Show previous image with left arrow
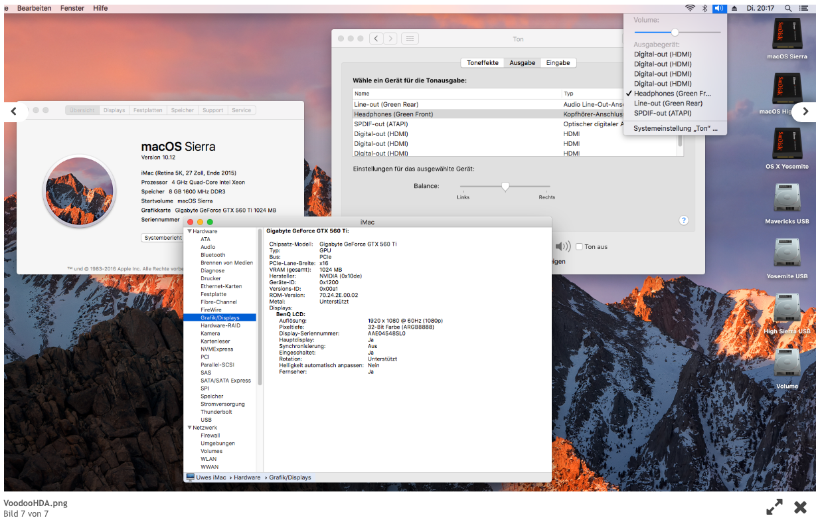 coord(13,112)
